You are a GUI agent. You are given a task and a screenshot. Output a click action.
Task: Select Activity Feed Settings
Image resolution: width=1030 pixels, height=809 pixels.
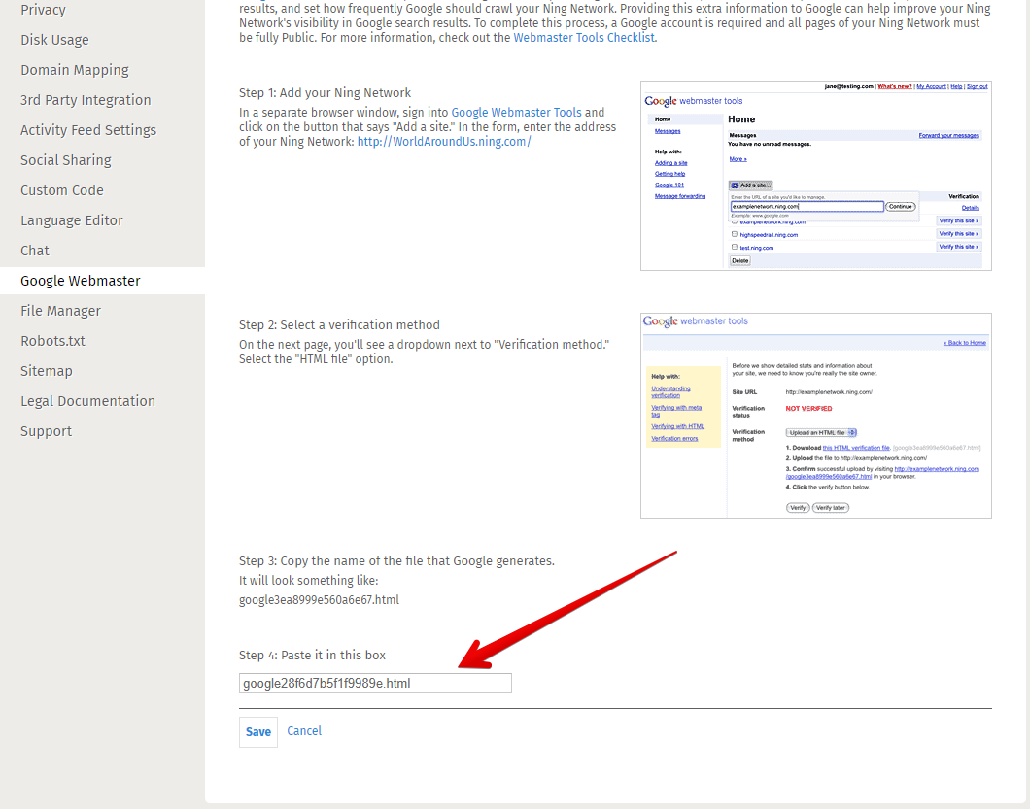tap(88, 131)
